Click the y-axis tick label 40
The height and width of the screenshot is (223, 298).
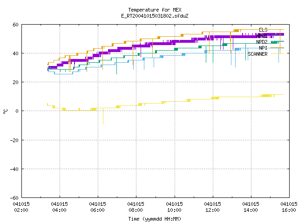point(15,54)
